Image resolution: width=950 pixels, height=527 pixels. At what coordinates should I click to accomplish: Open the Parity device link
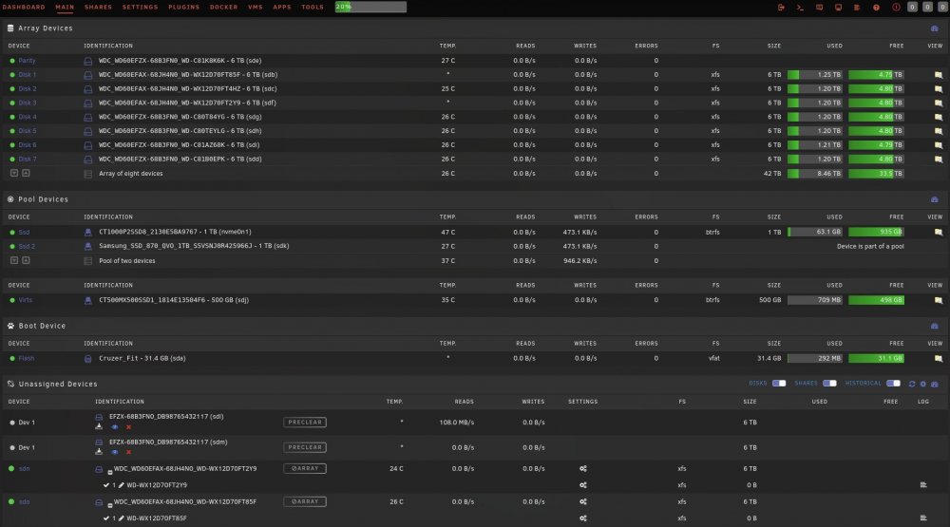pyautogui.click(x=27, y=61)
